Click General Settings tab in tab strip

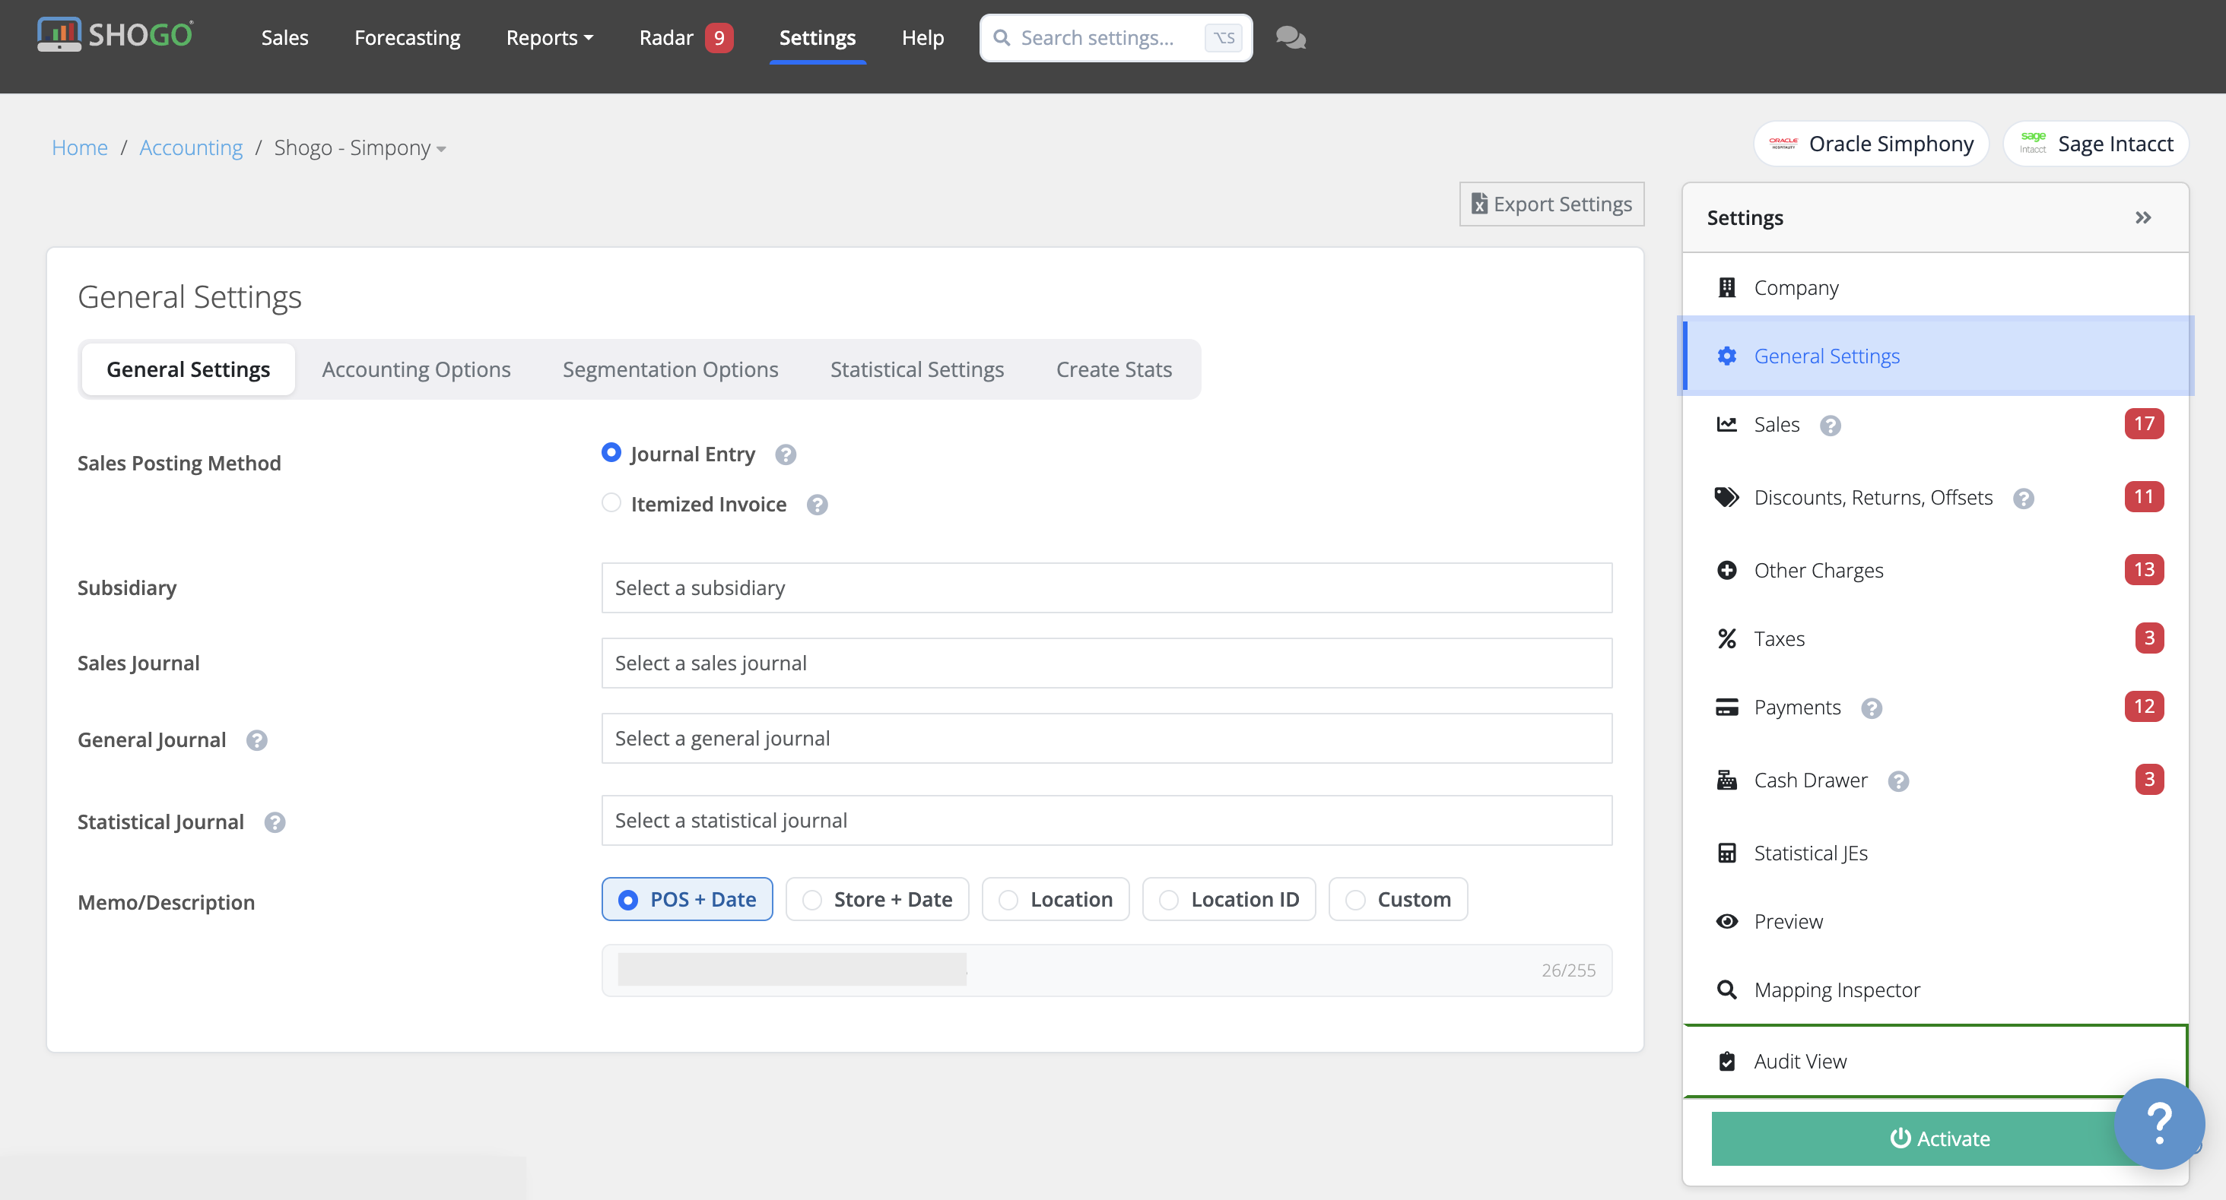[x=189, y=369]
